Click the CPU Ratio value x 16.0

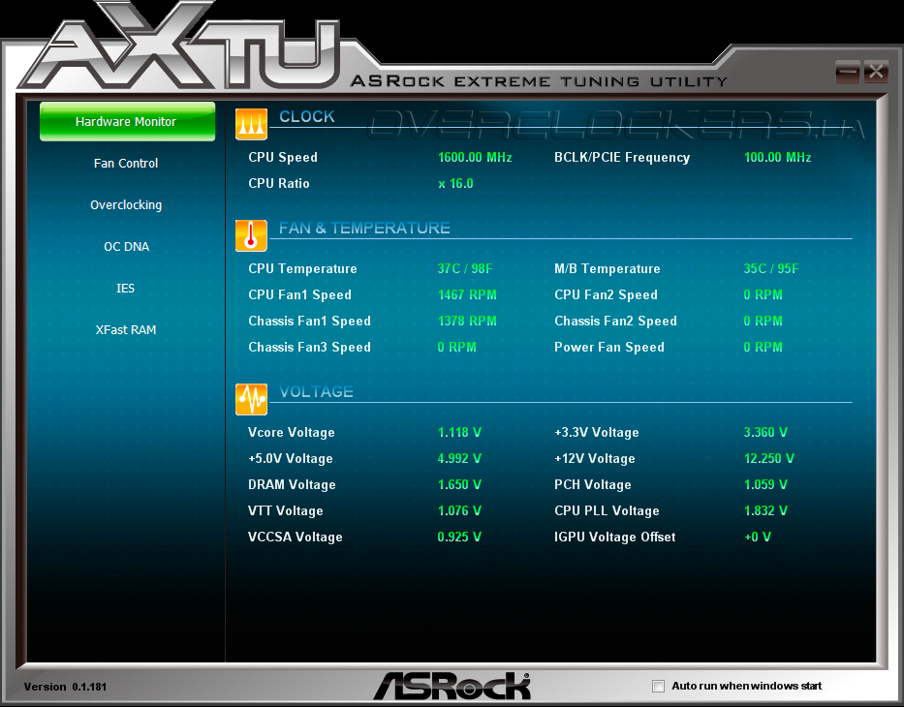[455, 183]
